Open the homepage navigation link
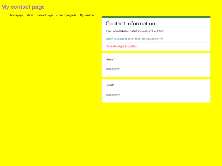 [16, 15]
